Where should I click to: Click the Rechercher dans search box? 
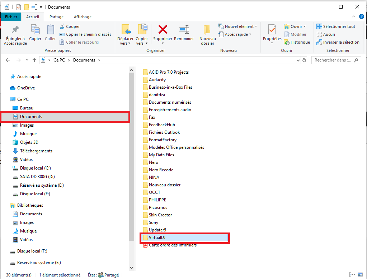(333, 60)
